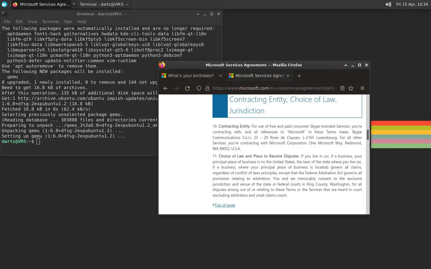Open the Terminal menu in Terminal menubar
Viewport: 431px width, 269px height.
[50, 22]
